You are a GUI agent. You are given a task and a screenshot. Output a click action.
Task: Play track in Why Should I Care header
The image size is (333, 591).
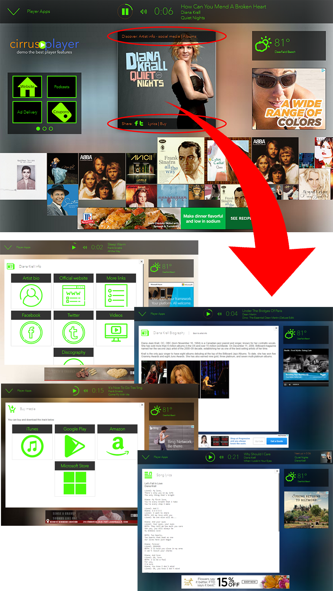[x=210, y=457]
